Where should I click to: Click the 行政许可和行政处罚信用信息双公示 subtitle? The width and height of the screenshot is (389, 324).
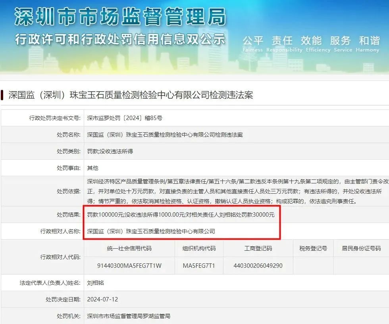point(120,39)
